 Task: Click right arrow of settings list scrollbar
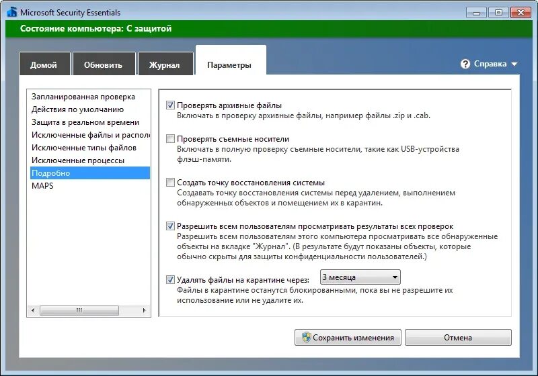pyautogui.click(x=145, y=311)
